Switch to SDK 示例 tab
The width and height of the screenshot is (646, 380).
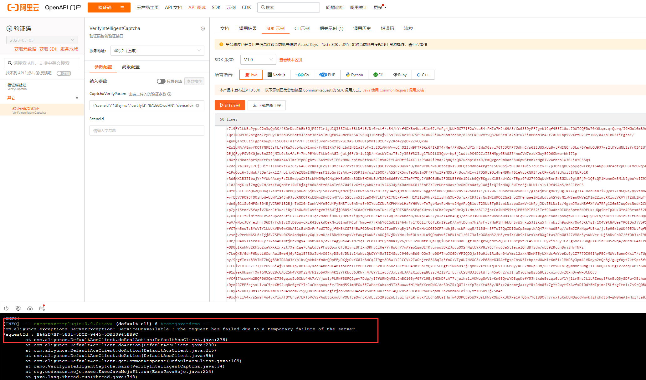[275, 28]
